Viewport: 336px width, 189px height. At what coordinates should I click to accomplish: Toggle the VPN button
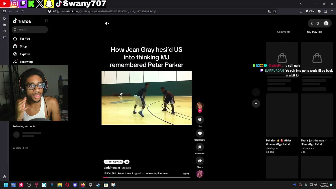[310, 11]
